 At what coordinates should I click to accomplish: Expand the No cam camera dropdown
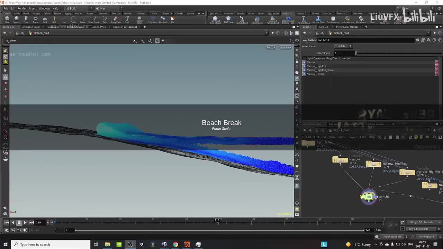[286, 47]
